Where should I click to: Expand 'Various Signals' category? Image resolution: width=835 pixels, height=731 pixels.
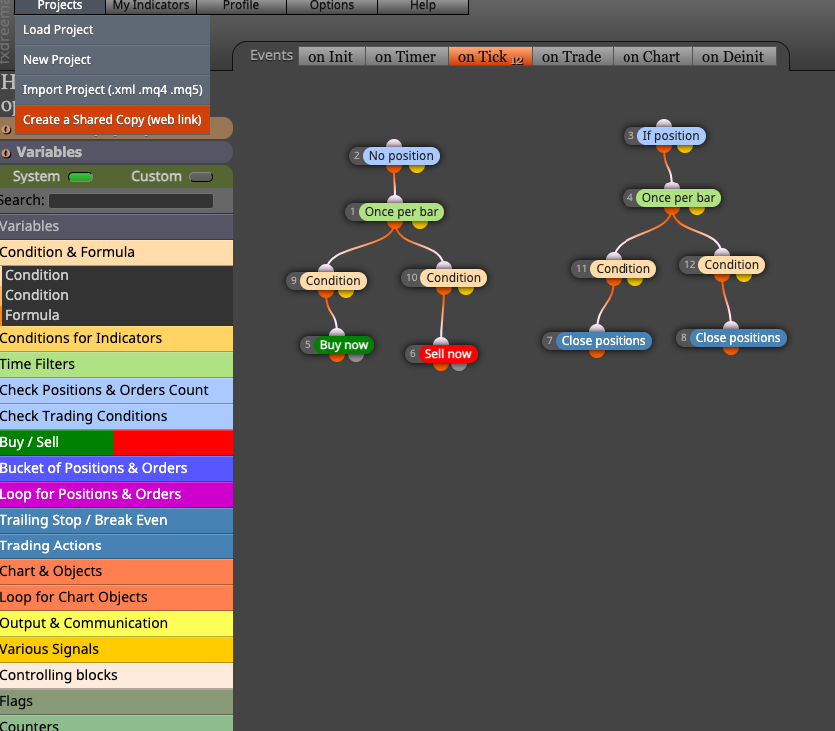pyautogui.click(x=117, y=649)
